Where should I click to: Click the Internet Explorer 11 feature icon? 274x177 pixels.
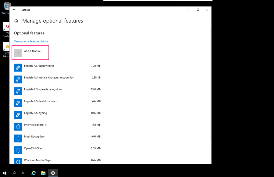point(18,127)
